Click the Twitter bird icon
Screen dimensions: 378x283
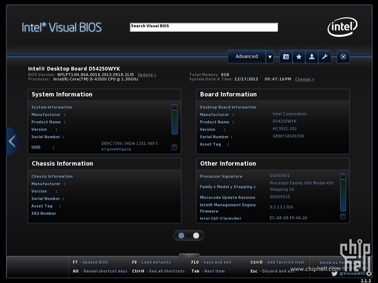[334, 274]
